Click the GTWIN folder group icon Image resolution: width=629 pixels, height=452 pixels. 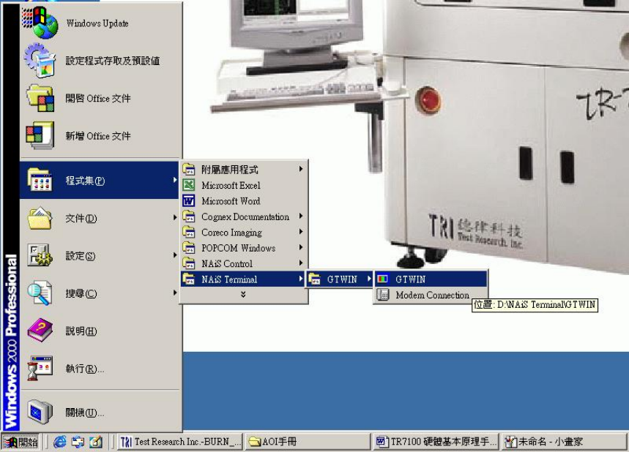[315, 279]
